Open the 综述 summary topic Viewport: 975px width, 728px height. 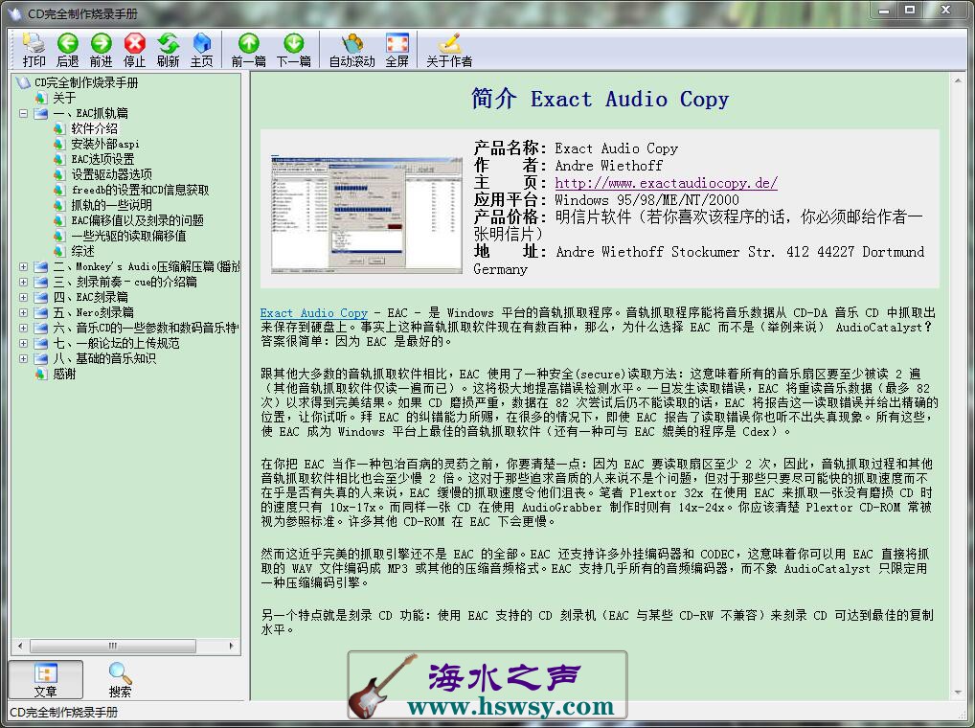(82, 251)
